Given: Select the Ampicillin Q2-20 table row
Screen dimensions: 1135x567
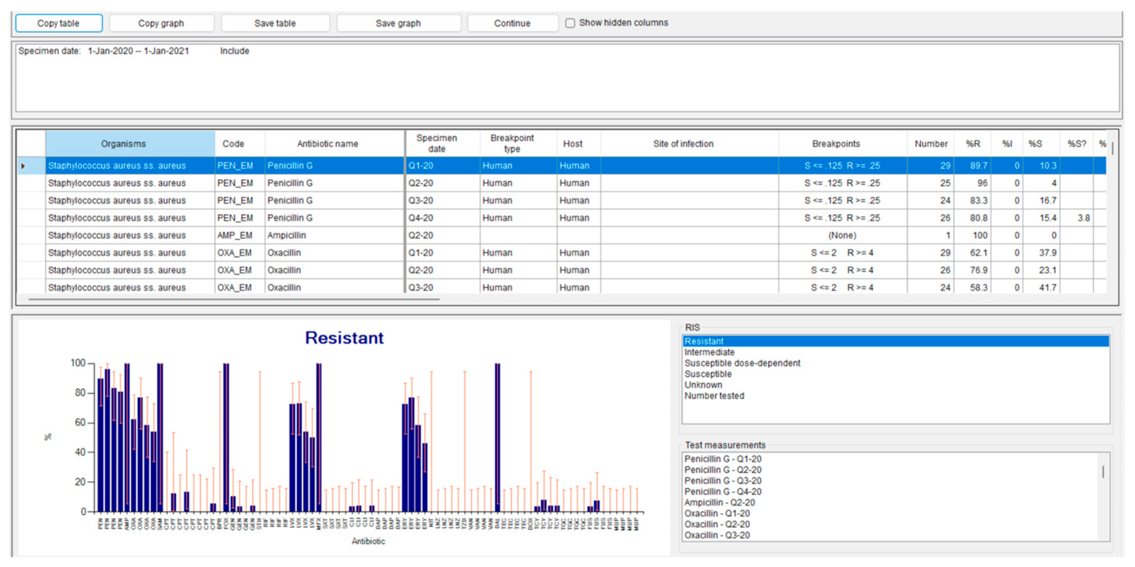Looking at the screenshot, I should (x=286, y=235).
